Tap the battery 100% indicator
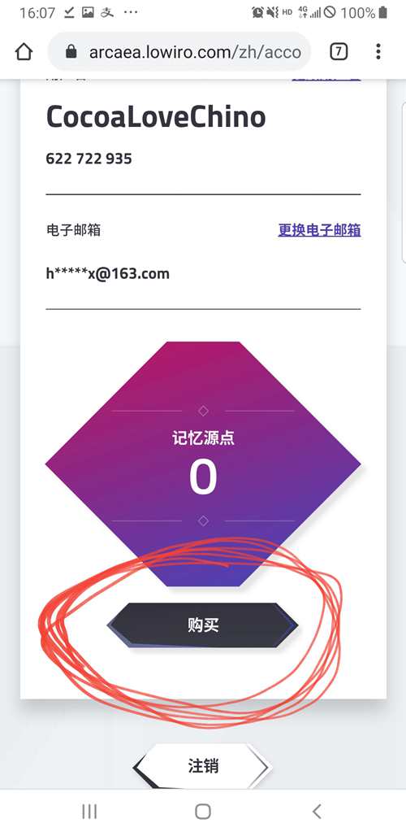The image size is (406, 836). point(364,12)
